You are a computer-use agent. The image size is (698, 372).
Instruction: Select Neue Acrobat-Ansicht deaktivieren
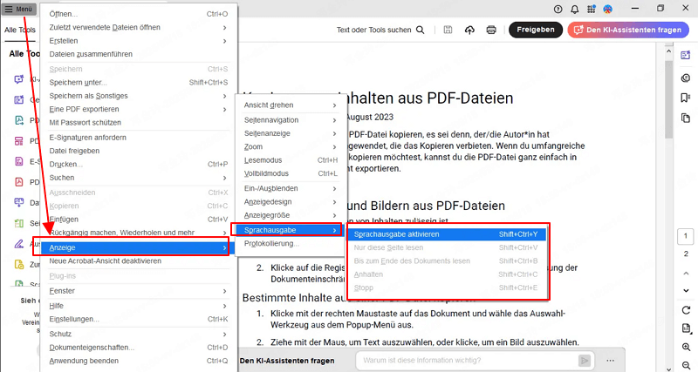click(x=138, y=260)
